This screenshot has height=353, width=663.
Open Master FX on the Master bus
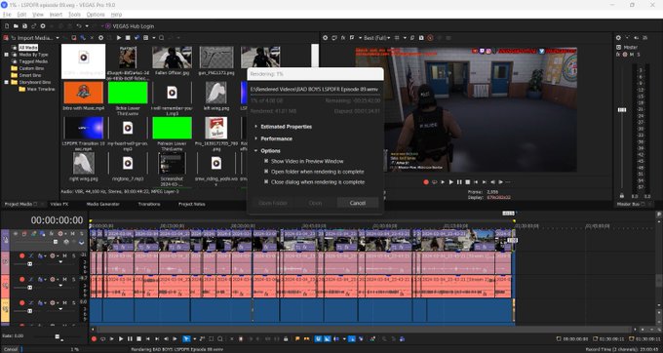(618, 55)
